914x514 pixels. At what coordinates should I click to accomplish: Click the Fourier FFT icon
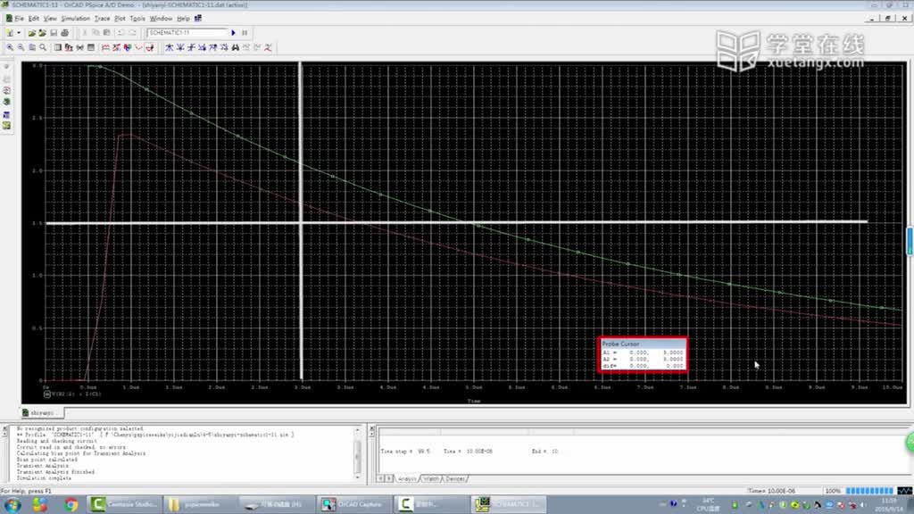tap(69, 48)
